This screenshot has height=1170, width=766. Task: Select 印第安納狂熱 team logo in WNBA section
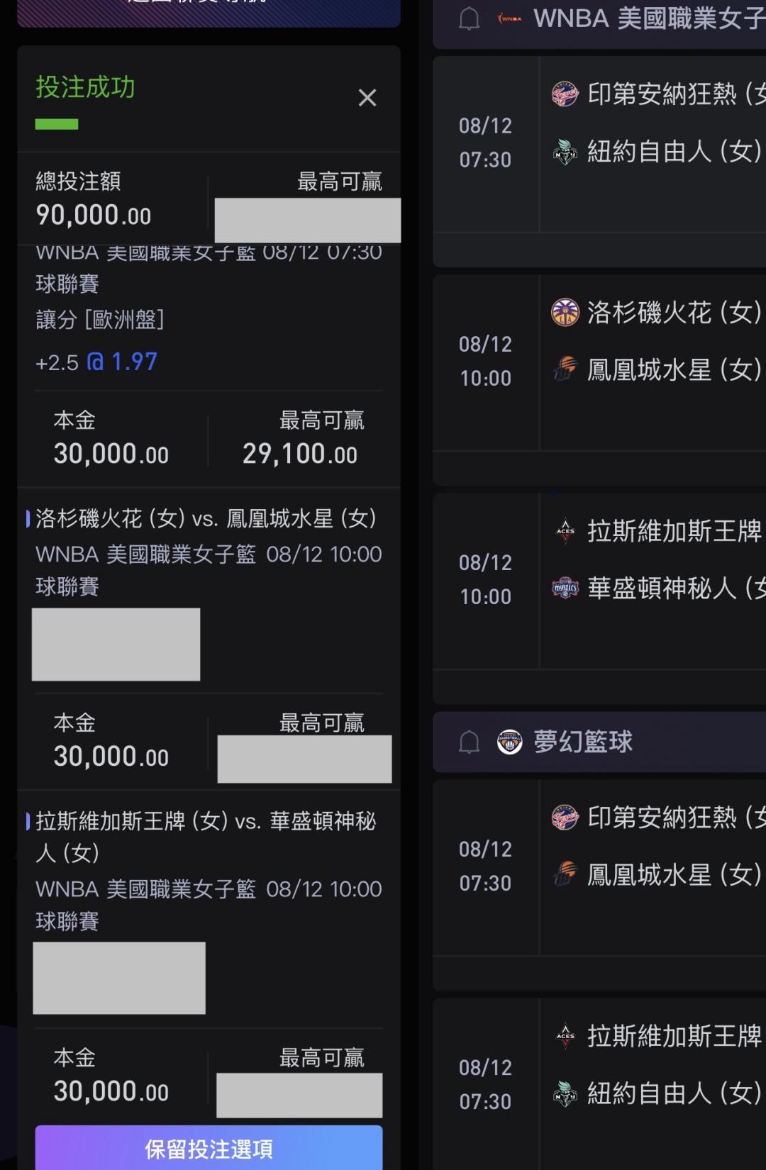coord(565,94)
